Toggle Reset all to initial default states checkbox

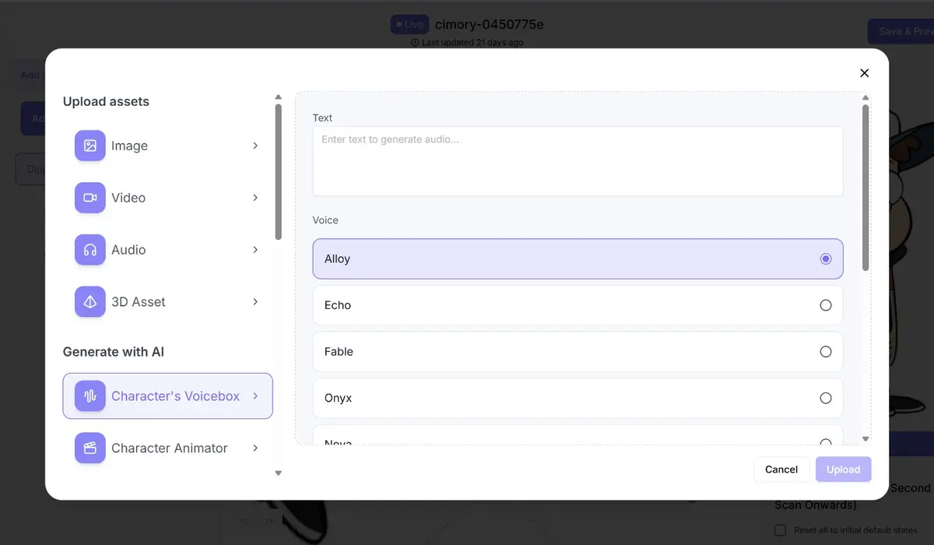[781, 530]
